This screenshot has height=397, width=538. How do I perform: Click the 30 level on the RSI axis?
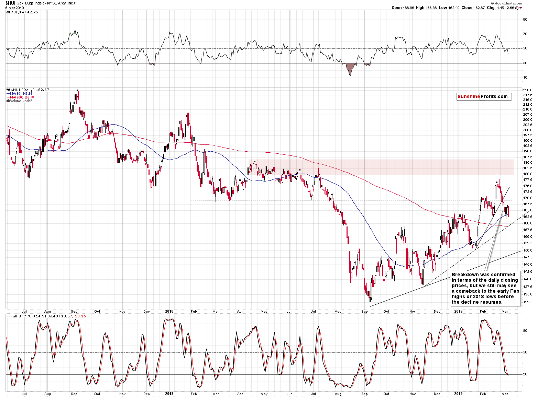pyautogui.click(x=525, y=63)
